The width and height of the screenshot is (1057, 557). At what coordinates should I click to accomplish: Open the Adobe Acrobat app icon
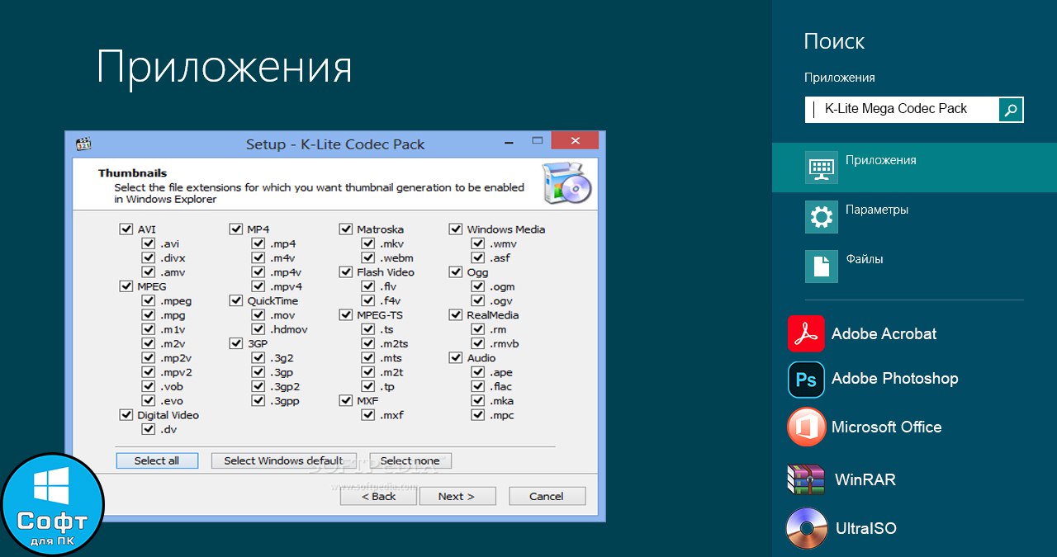click(806, 333)
